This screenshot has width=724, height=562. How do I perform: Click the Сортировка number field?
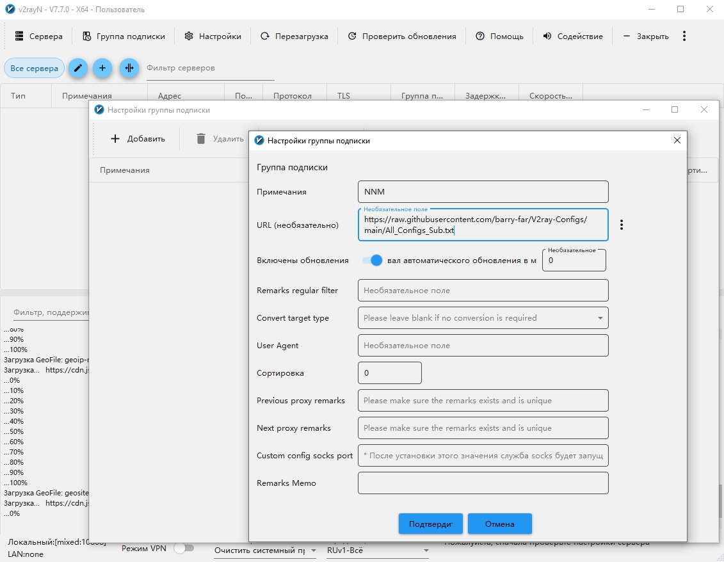390,373
